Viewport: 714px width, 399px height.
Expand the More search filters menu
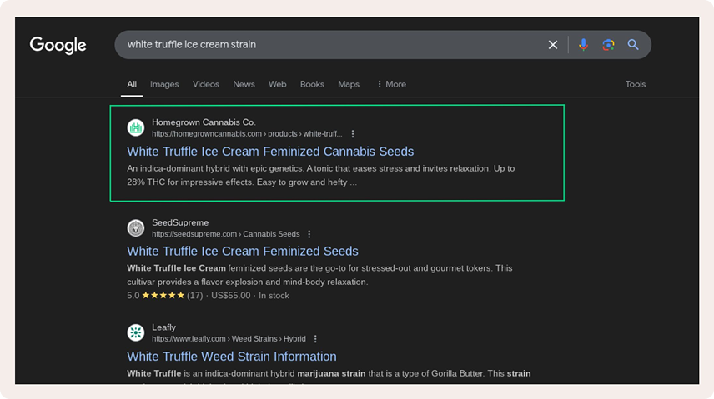point(391,84)
